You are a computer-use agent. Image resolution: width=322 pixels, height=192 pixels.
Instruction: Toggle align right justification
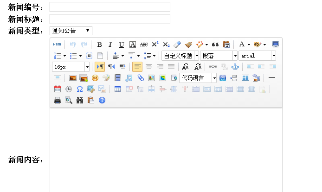coord(160,67)
